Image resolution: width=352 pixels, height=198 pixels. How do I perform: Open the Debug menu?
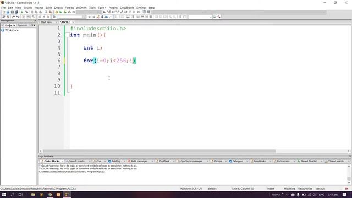[x=58, y=8]
